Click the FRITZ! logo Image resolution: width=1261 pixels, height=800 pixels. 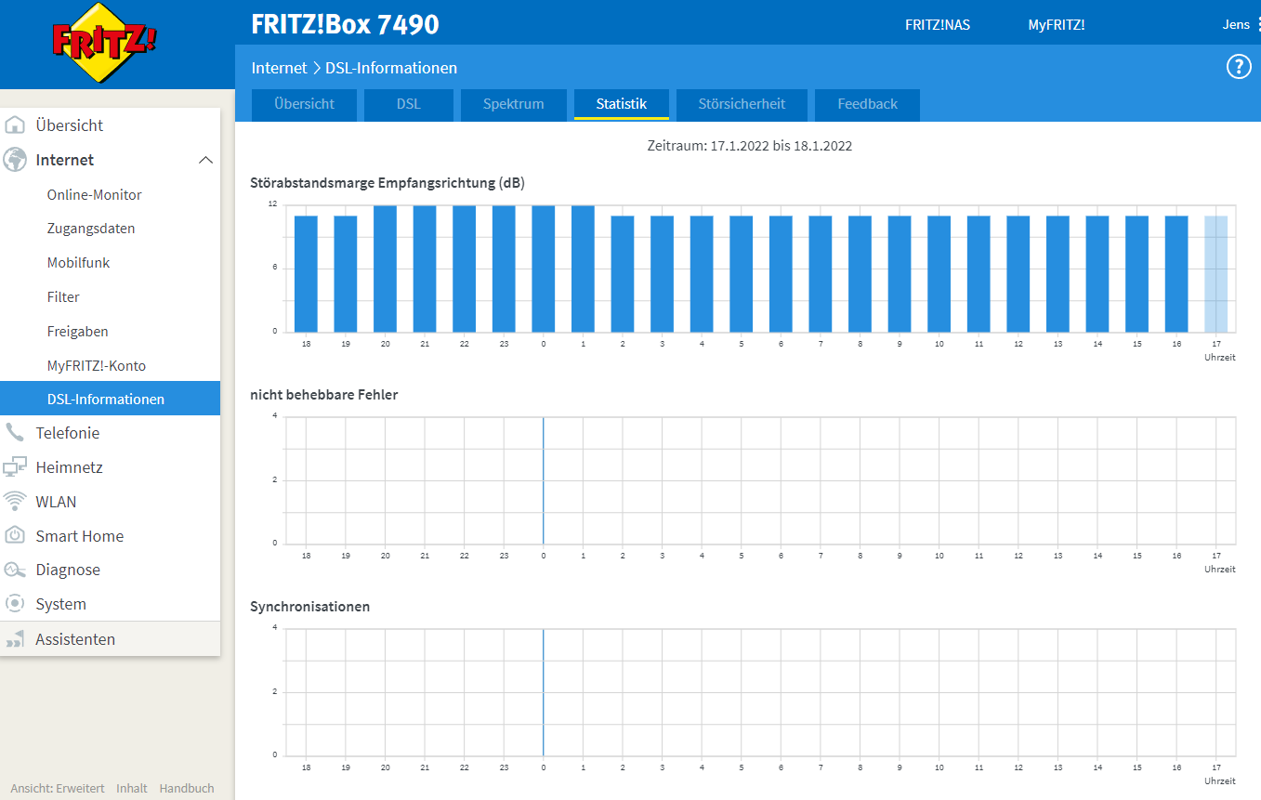coord(104,43)
